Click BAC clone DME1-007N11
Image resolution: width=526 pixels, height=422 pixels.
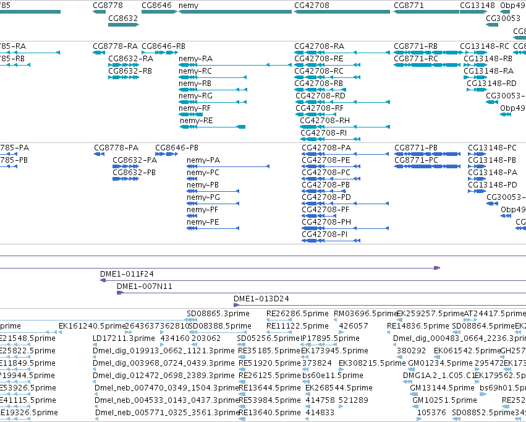click(145, 286)
